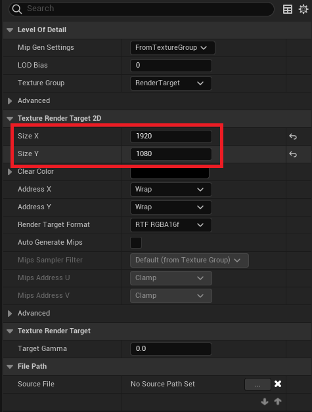312x412 pixels.
Task: Click the Target Gamma value field
Action: pos(171,349)
